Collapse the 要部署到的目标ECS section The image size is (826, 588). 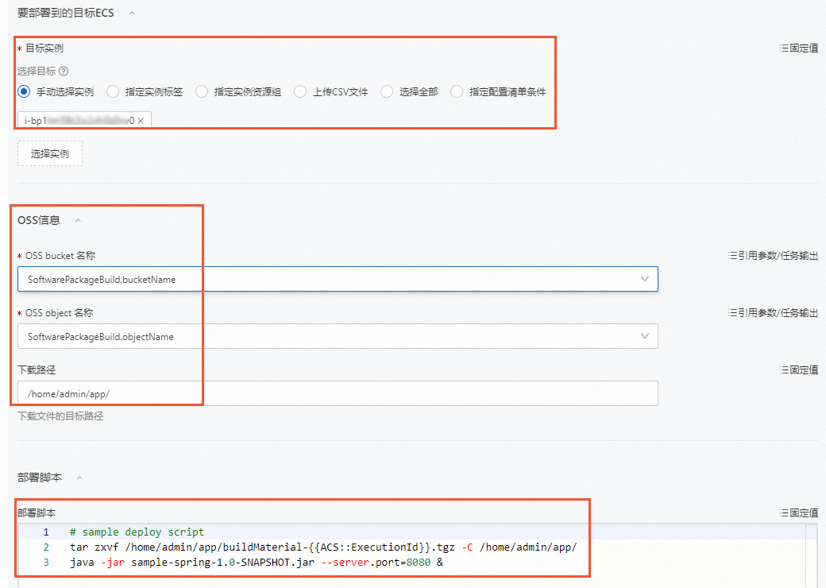(132, 14)
